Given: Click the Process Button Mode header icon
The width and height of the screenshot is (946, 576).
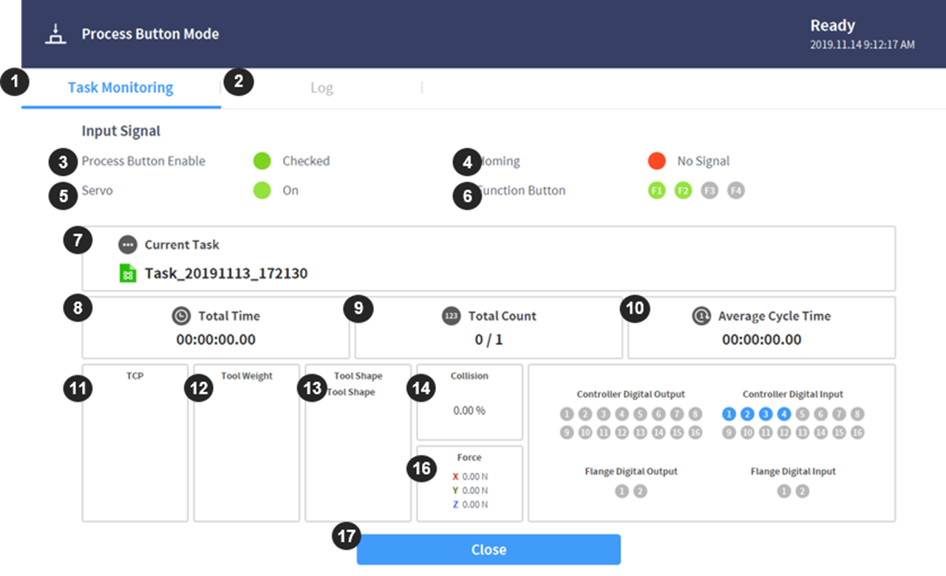Looking at the screenshot, I should [x=54, y=34].
